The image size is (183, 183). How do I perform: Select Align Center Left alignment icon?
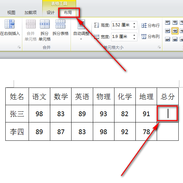(x=167, y=31)
